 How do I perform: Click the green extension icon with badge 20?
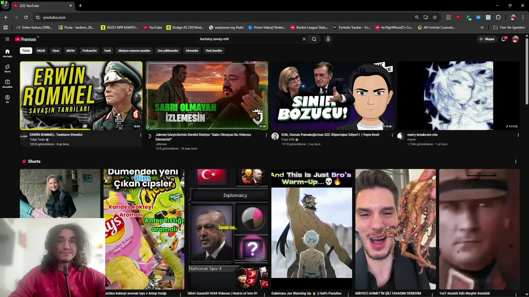point(468,17)
